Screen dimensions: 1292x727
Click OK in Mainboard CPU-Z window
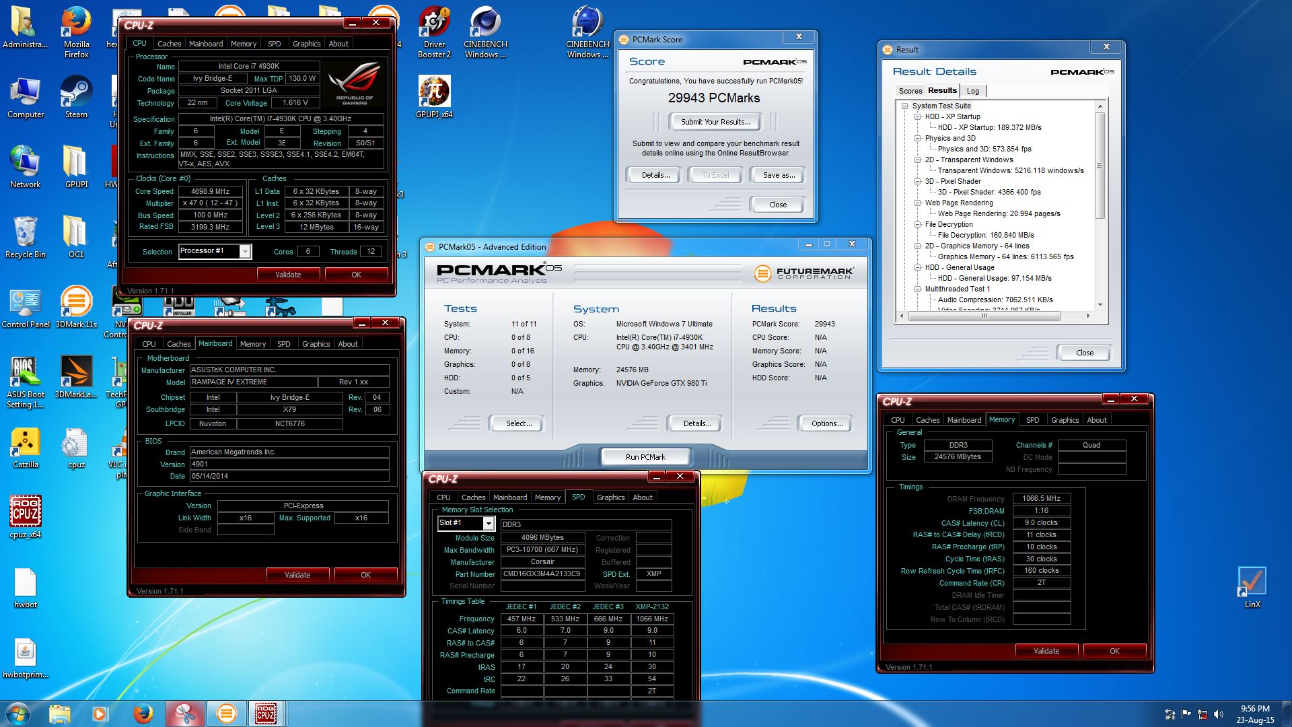(x=365, y=575)
